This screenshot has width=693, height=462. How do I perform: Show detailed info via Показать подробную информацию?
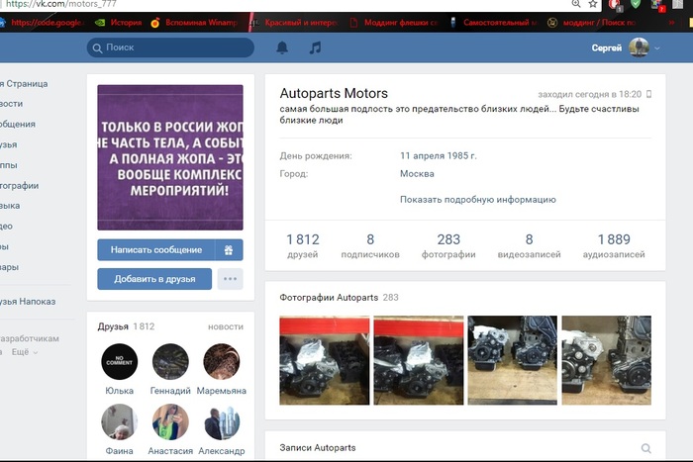477,199
